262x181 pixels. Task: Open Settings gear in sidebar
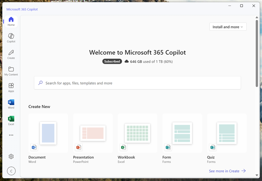click(x=11, y=157)
